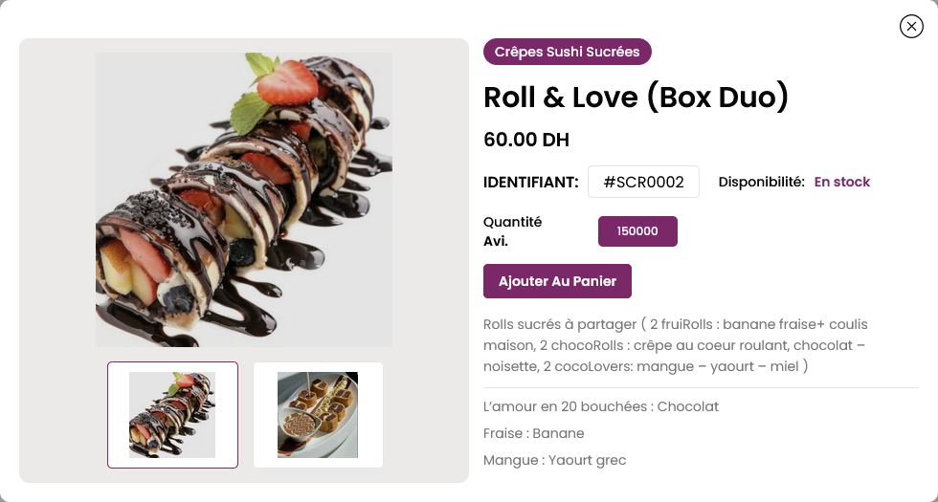The width and height of the screenshot is (938, 502).
Task: Select the chocolate roll thumbnail
Action: pyautogui.click(x=172, y=415)
